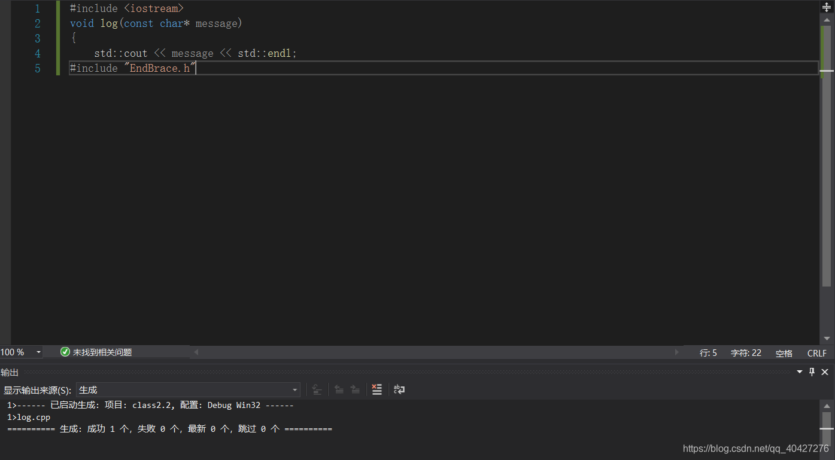Click the #include "EndBrace.h" line

[x=133, y=68]
